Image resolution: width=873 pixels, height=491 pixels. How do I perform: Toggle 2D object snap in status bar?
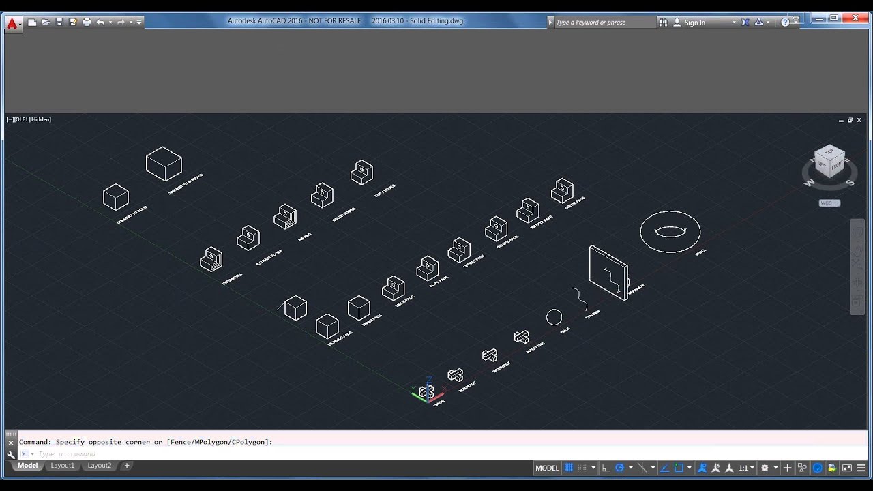pyautogui.click(x=679, y=468)
